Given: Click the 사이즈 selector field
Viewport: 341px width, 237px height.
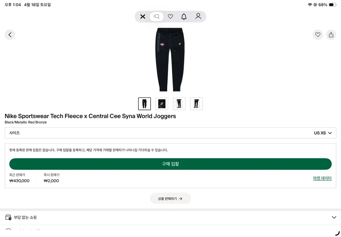Looking at the screenshot, I should (170, 133).
